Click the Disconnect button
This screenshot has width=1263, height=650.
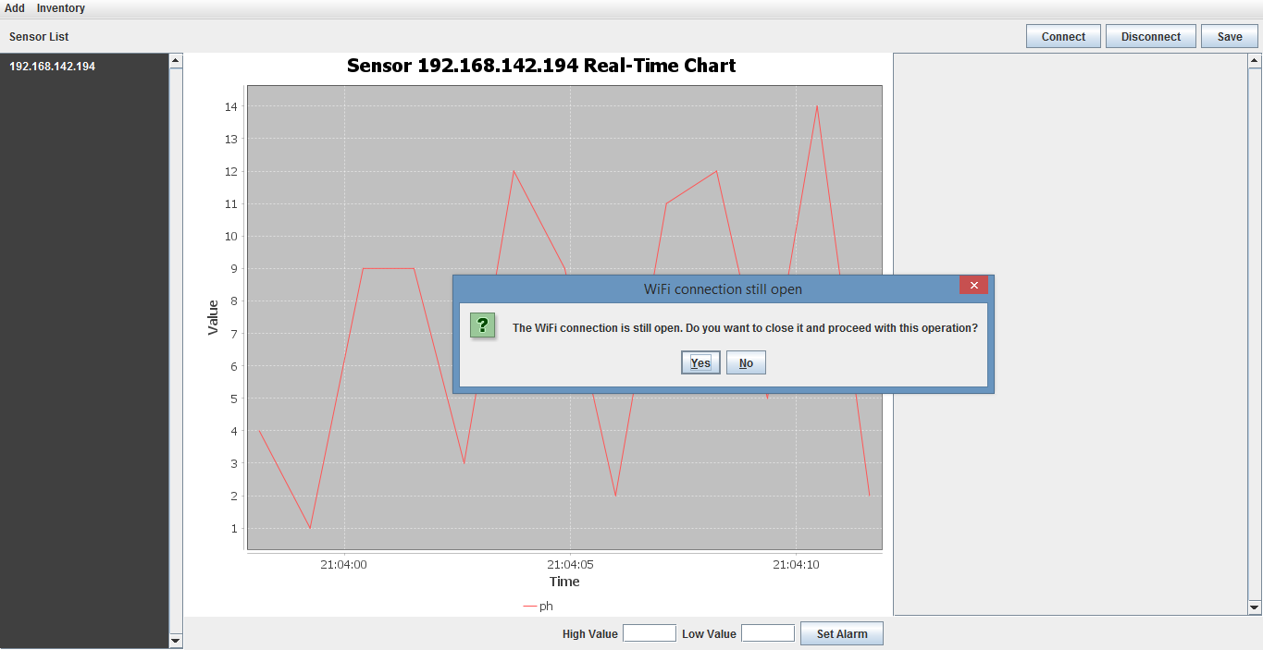pos(1150,36)
